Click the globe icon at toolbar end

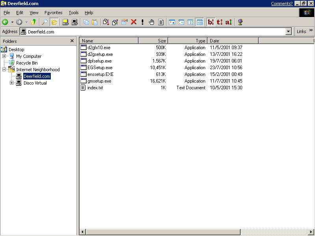[x=240, y=22]
